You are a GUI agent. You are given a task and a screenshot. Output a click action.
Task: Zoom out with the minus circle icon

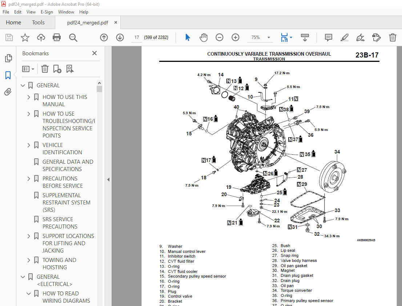coord(220,37)
